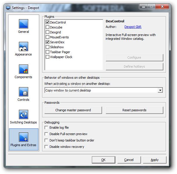The height and width of the screenshot is (174, 177).
Task: Switch to the Components tab label
Action: [23, 77]
